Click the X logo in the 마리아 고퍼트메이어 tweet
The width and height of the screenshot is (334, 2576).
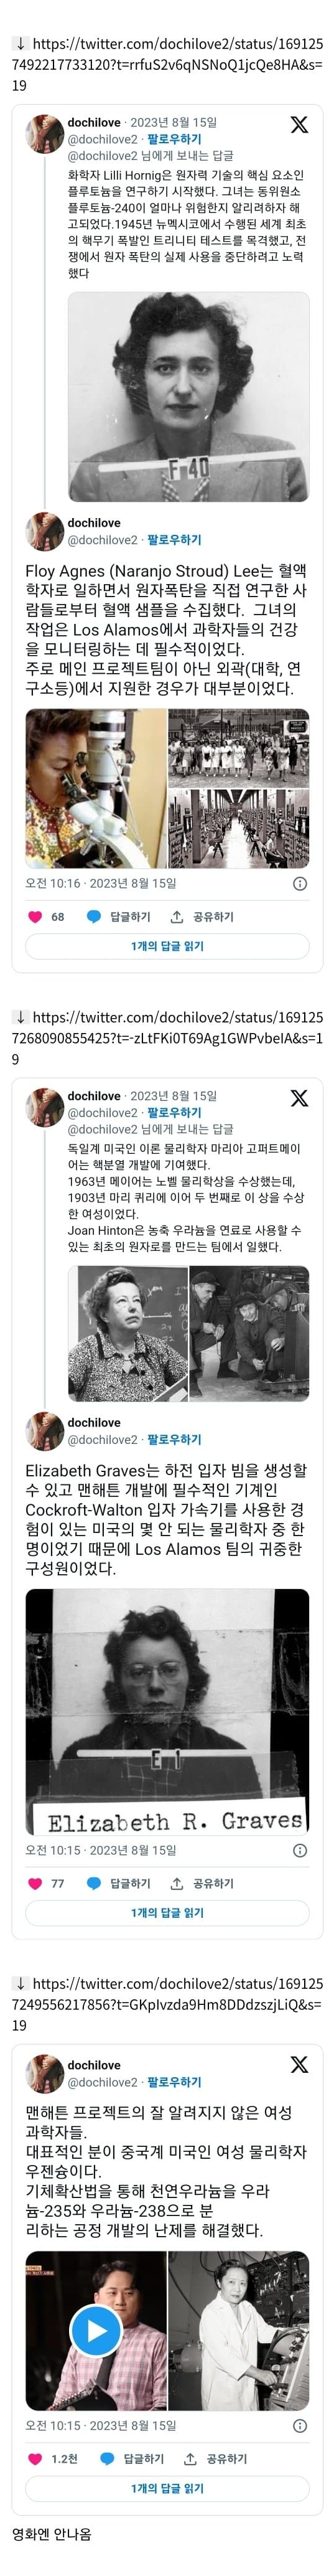(299, 1097)
